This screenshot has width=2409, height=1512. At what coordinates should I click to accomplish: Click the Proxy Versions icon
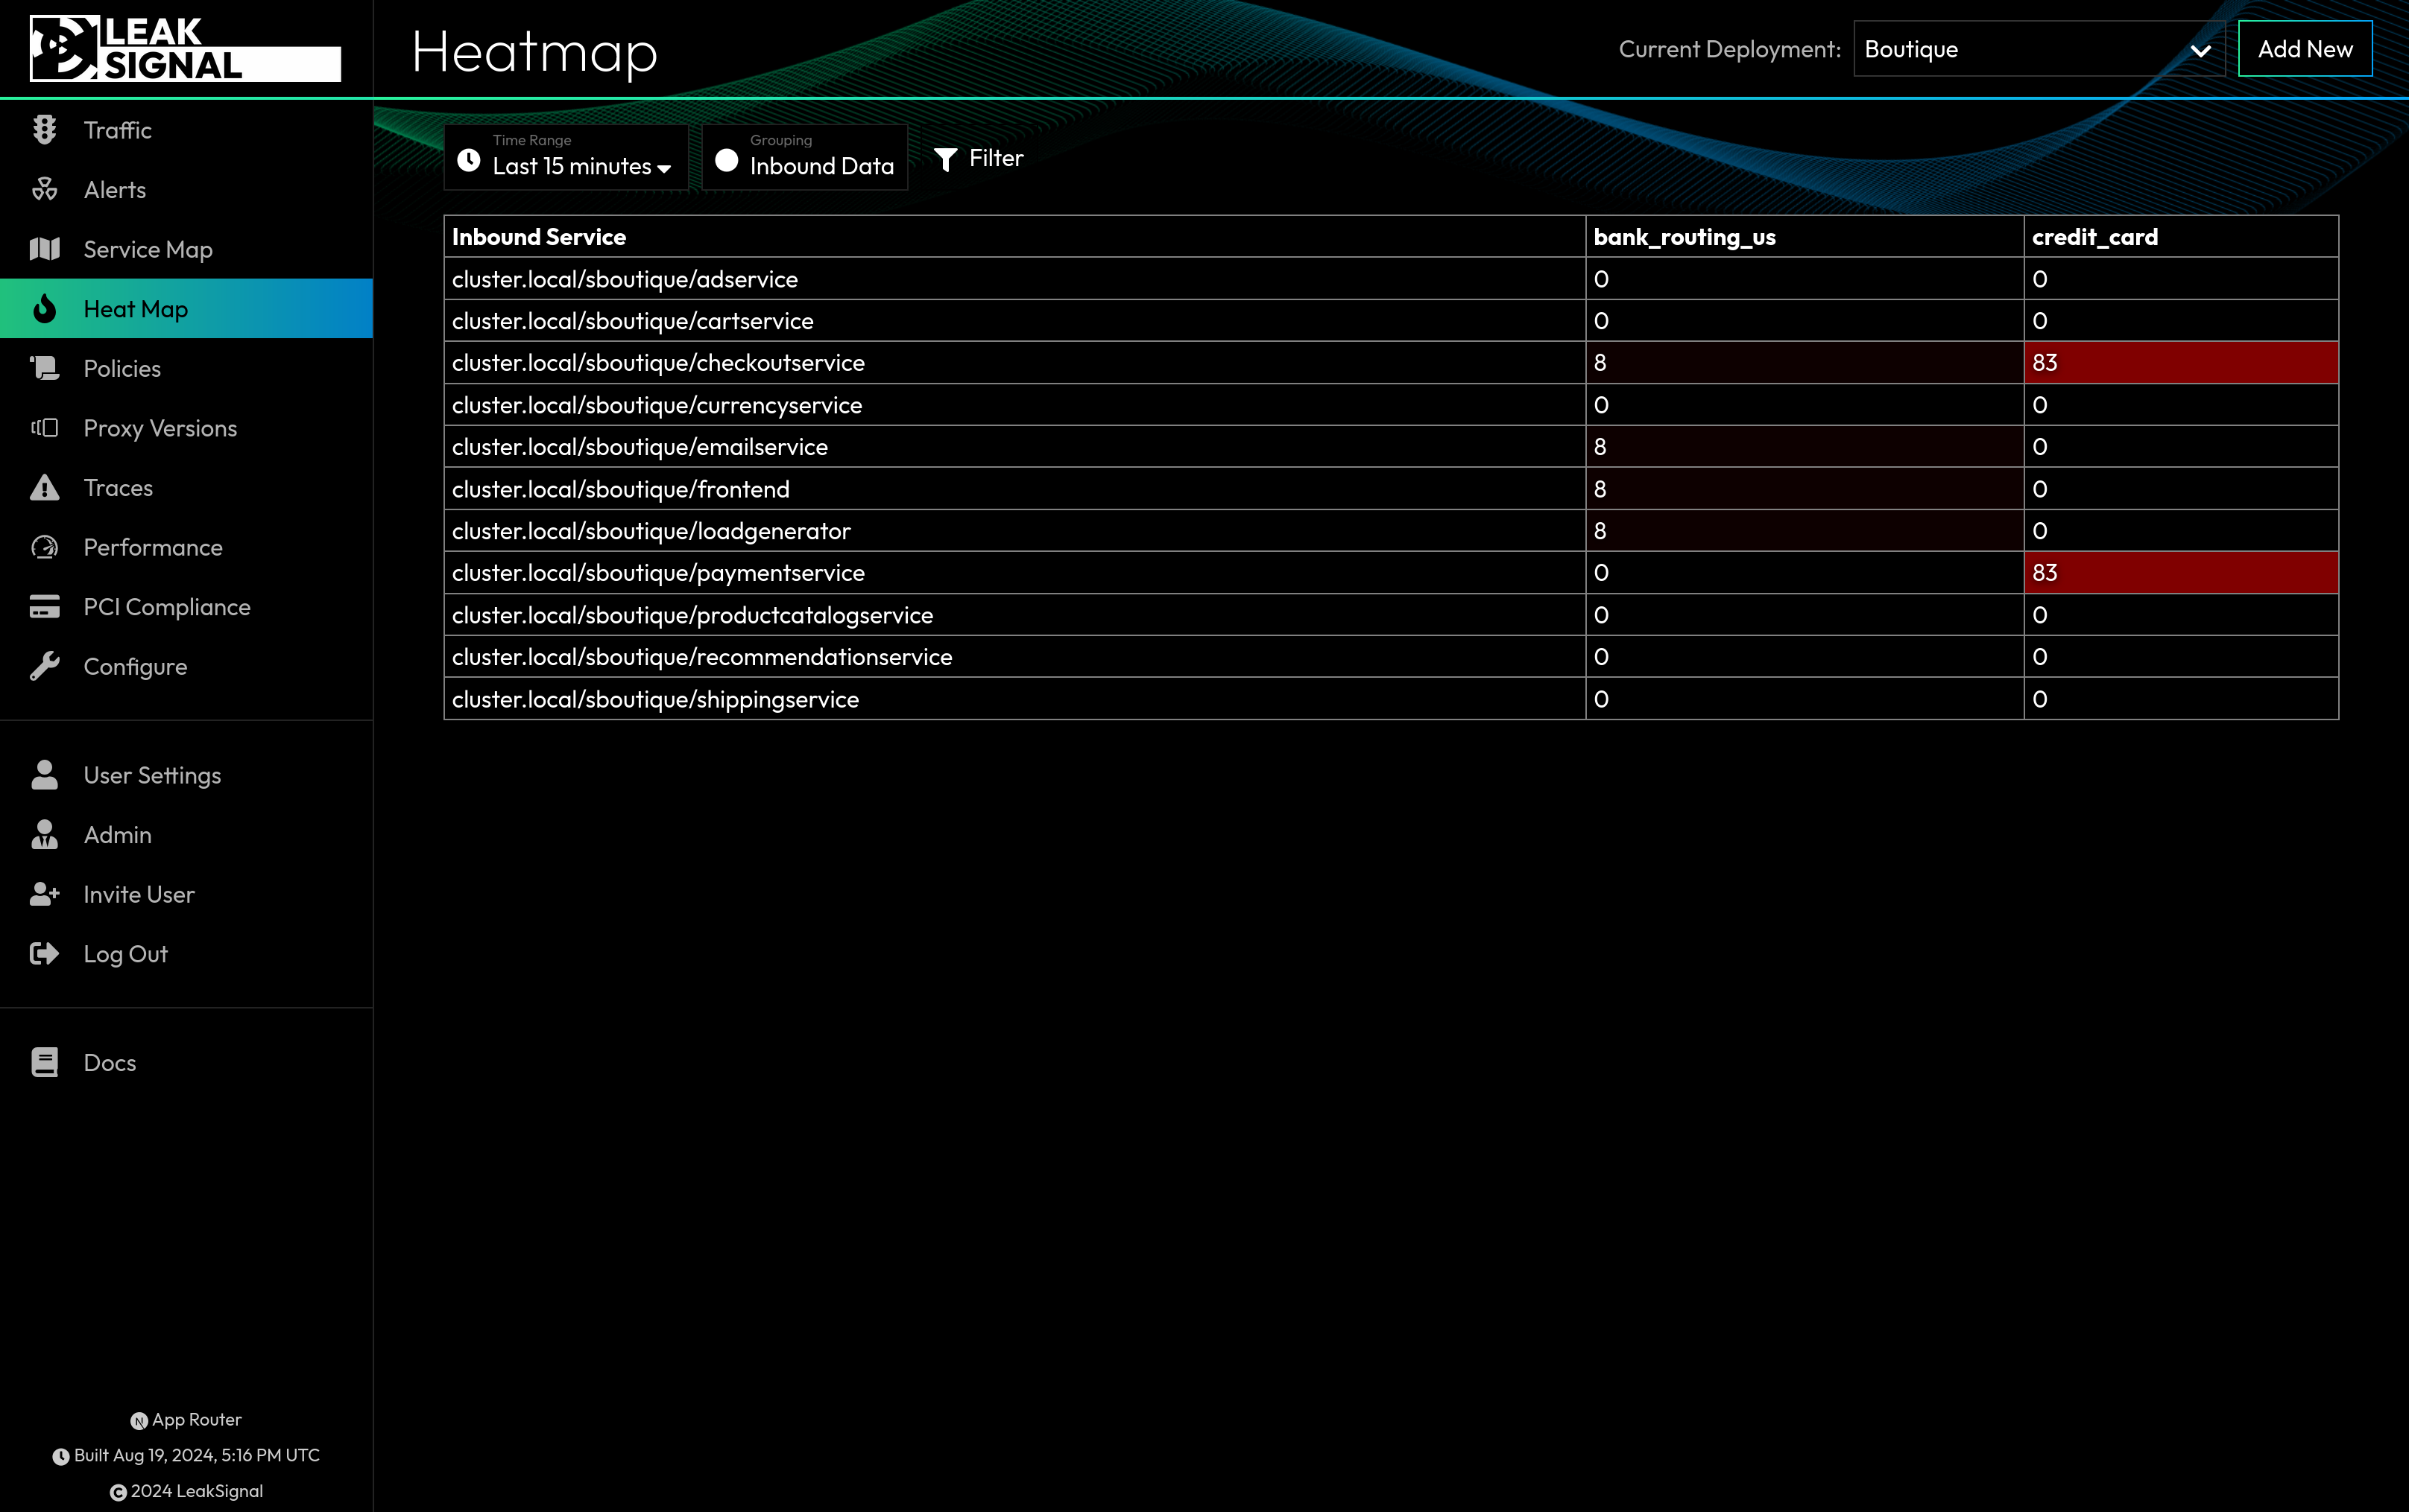[44, 428]
